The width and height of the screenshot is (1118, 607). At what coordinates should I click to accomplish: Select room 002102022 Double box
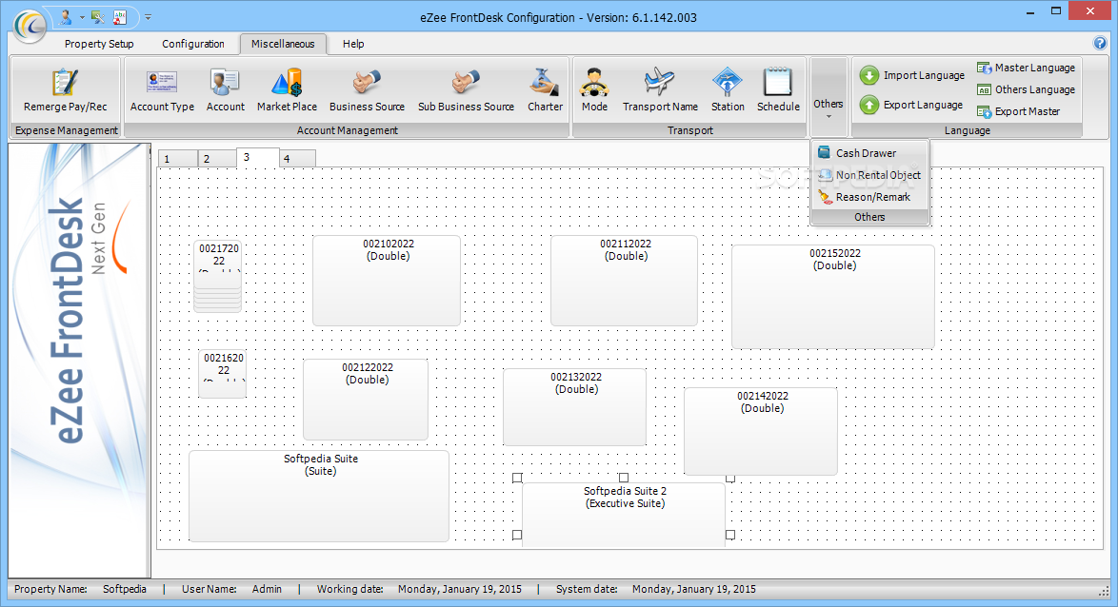pos(387,281)
